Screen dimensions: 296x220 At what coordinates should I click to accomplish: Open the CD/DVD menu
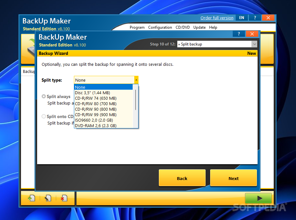(183, 27)
